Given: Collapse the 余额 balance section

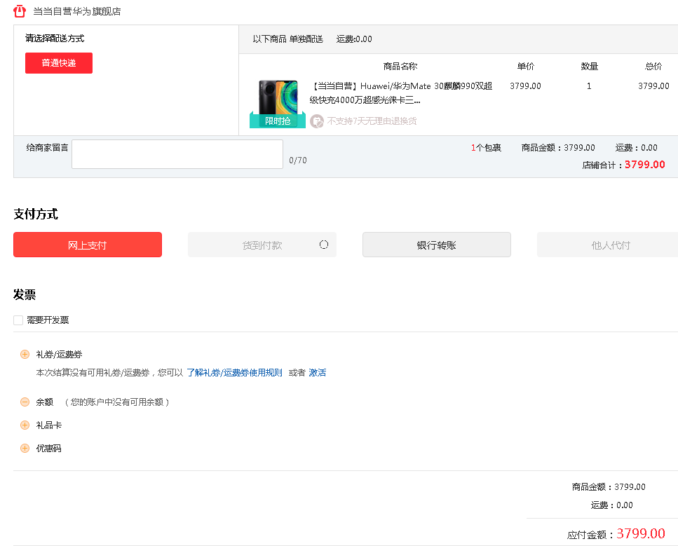Looking at the screenshot, I should point(25,402).
